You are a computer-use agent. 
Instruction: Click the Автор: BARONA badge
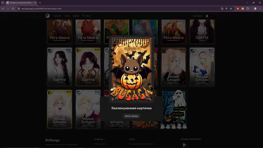coord(131,116)
